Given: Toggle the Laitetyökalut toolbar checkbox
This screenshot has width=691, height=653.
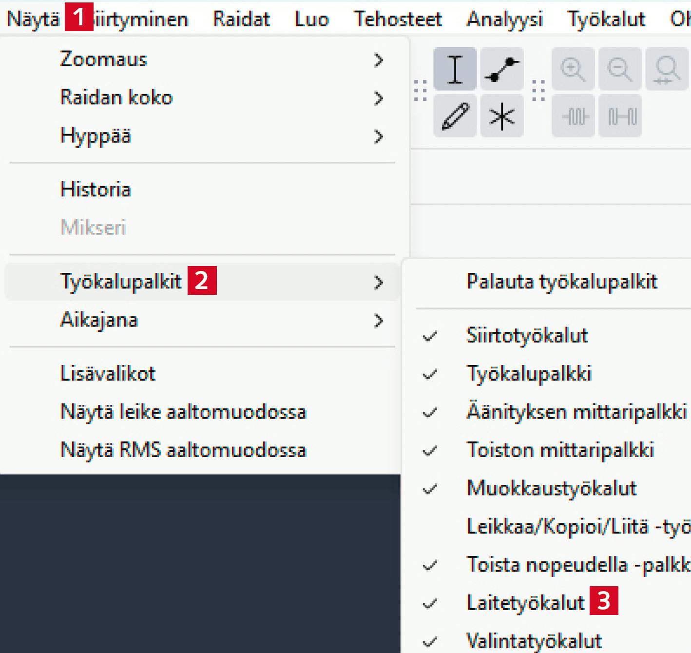Looking at the screenshot, I should [x=525, y=603].
